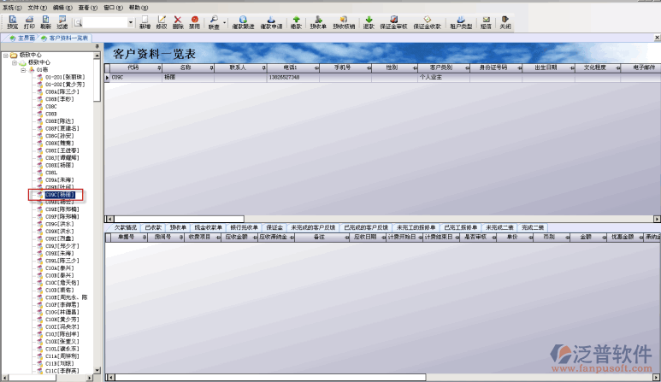Close the document tab with the X button
This screenshot has height=382, width=661.
657,38
